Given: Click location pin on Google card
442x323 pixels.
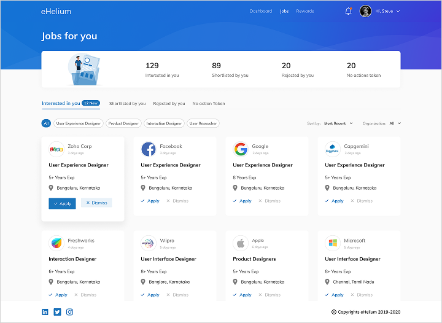Looking at the screenshot, I should tap(235, 188).
